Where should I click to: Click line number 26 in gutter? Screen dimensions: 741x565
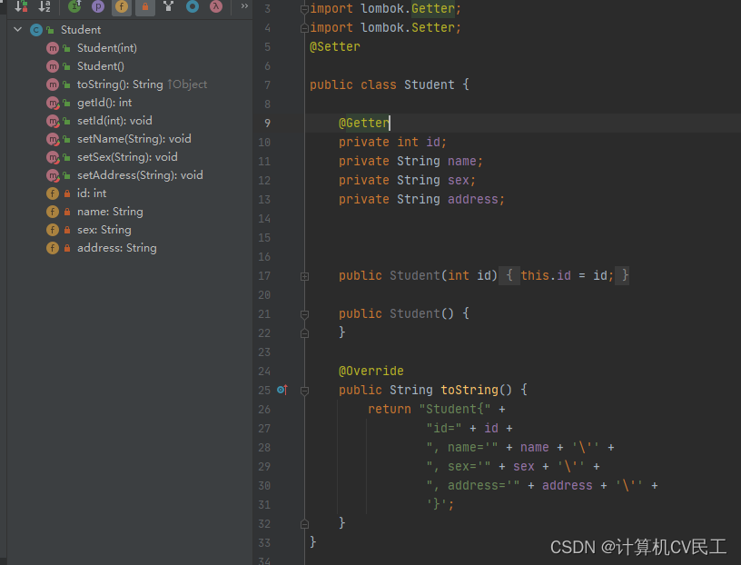pos(264,410)
